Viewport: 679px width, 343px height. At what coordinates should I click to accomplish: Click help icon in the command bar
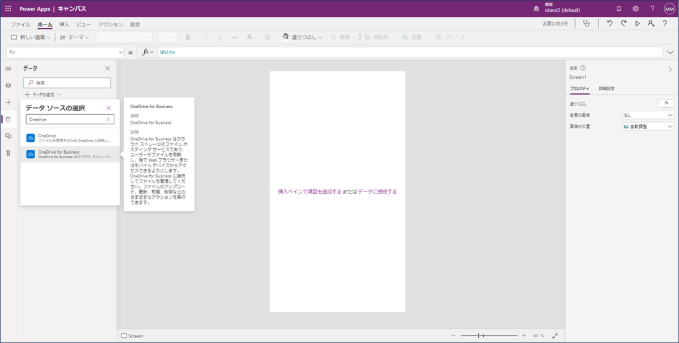tap(666, 24)
